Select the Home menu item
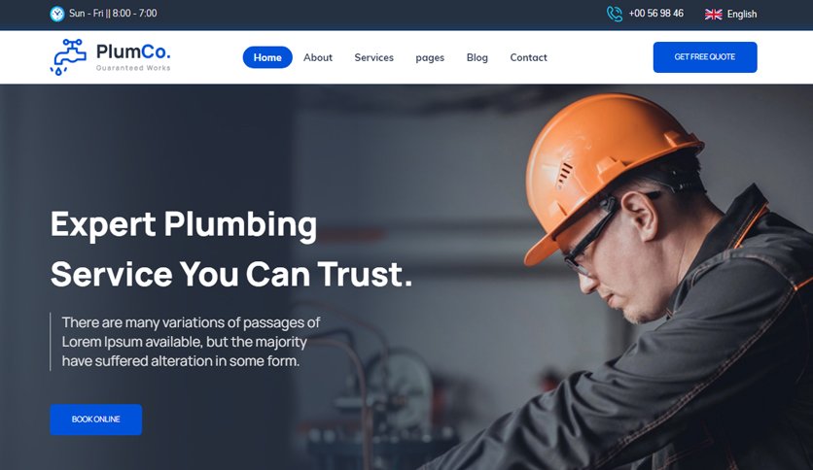 267,57
